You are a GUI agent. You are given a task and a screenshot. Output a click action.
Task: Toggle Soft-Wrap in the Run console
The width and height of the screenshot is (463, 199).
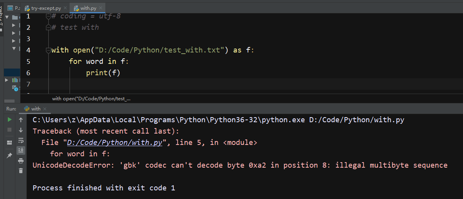pyautogui.click(x=21, y=140)
